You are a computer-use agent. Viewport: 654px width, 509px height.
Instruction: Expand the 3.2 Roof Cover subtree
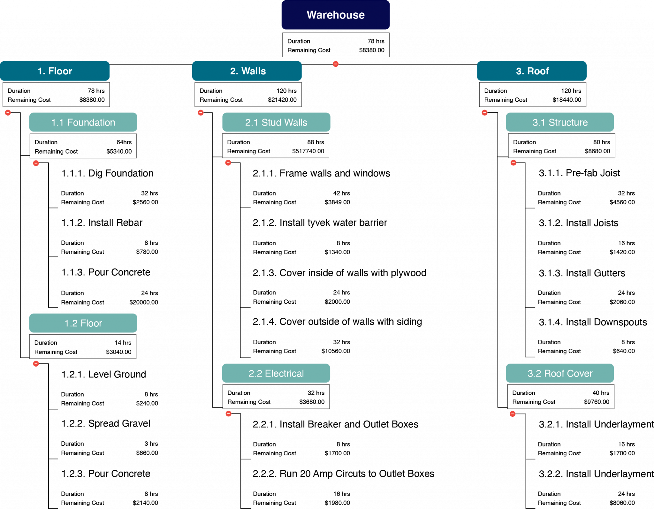(x=513, y=414)
